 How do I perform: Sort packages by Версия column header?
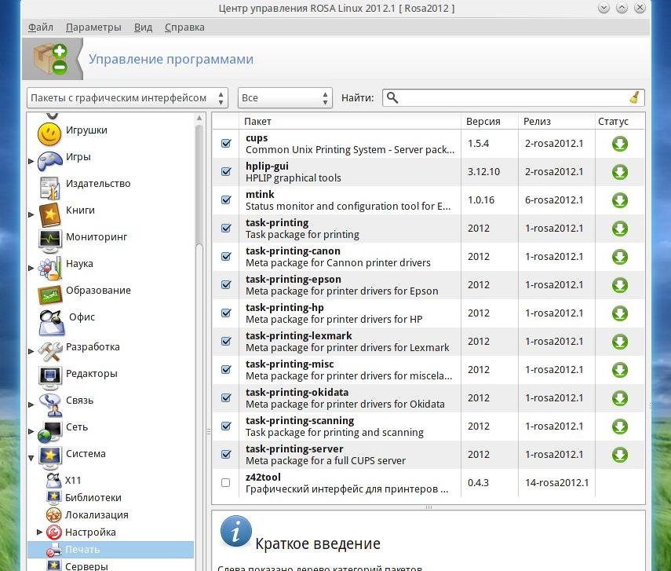(x=483, y=122)
